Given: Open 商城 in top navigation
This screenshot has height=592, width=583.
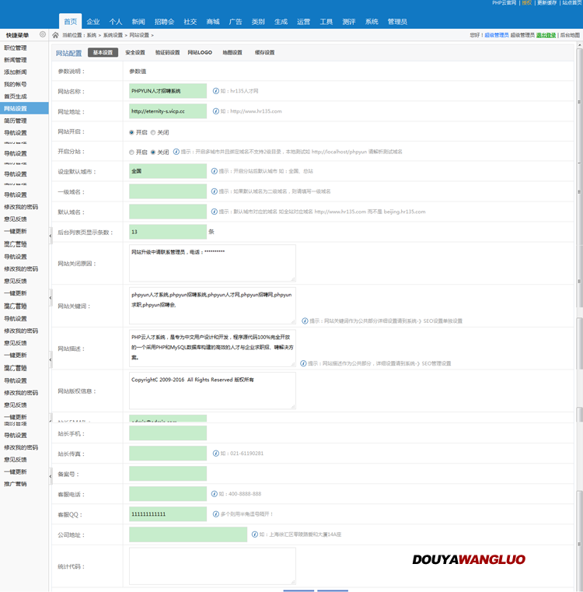Looking at the screenshot, I should 213,22.
